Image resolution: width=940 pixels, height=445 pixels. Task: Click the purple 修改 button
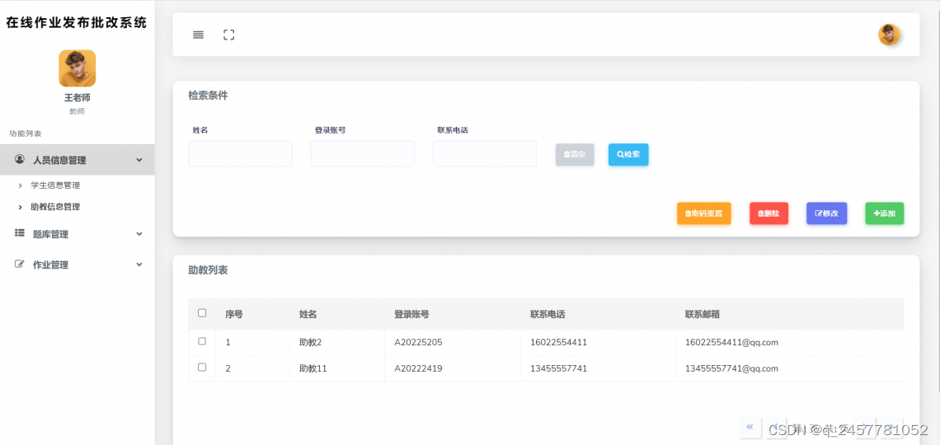(827, 213)
